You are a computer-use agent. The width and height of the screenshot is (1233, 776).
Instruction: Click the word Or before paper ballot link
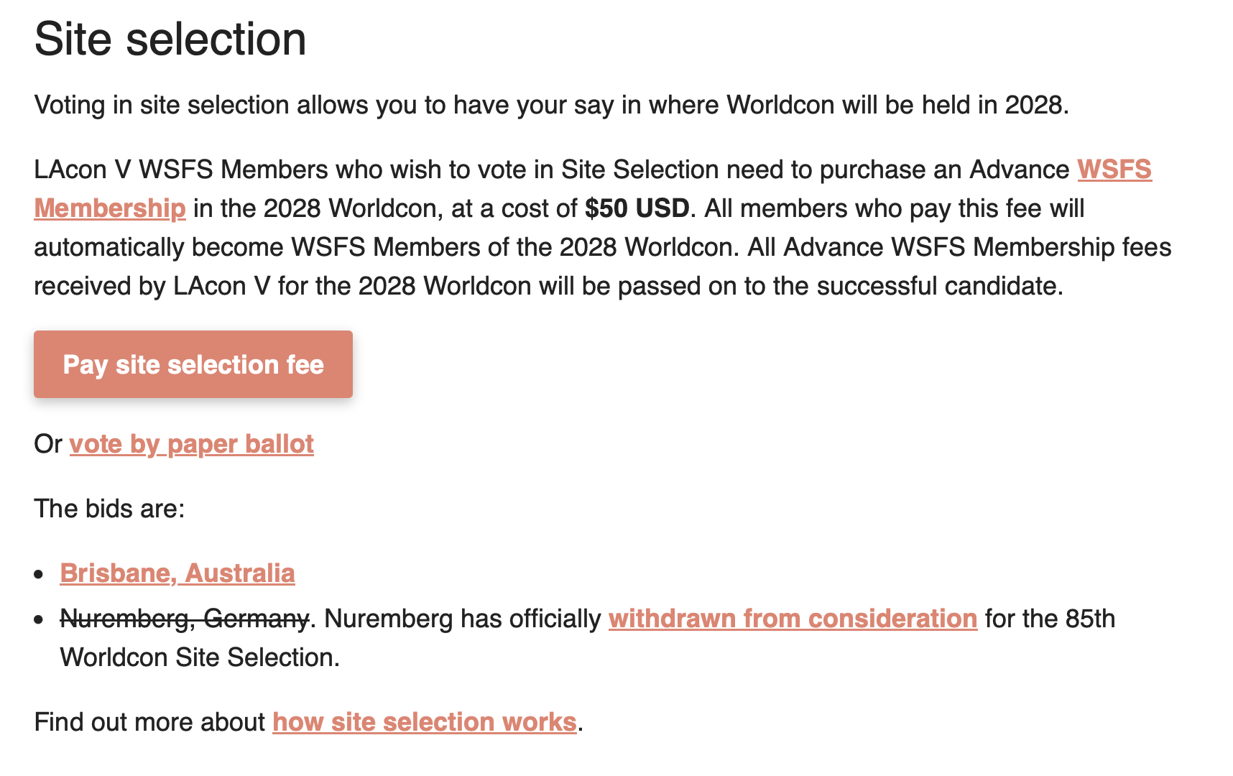48,444
